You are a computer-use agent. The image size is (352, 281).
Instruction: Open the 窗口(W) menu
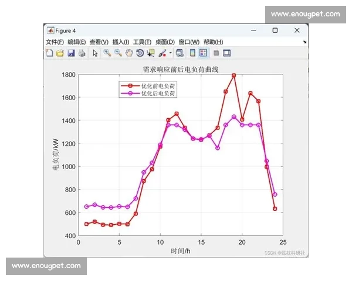coord(189,42)
